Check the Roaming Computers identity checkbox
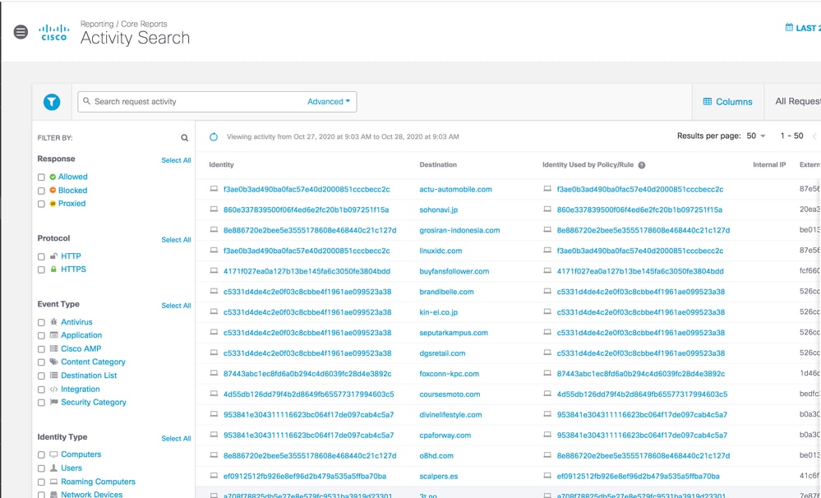 [41, 482]
